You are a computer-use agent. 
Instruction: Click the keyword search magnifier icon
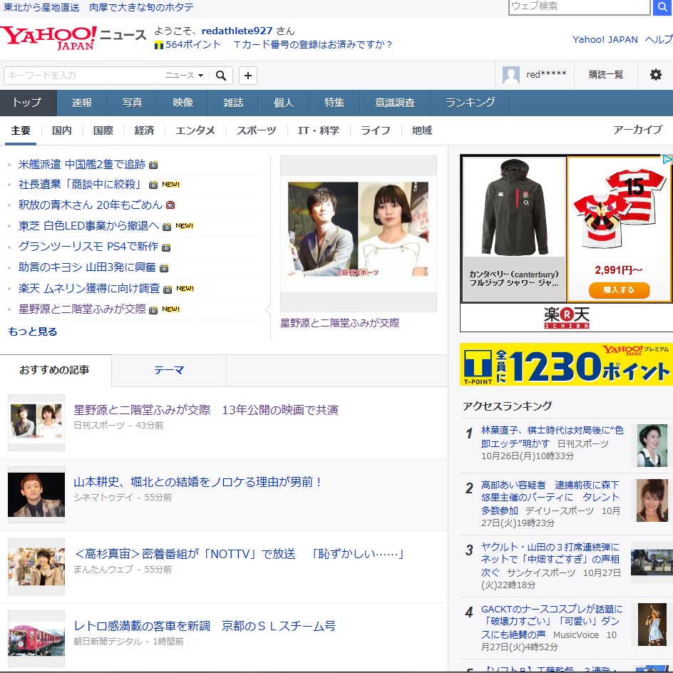(x=221, y=76)
